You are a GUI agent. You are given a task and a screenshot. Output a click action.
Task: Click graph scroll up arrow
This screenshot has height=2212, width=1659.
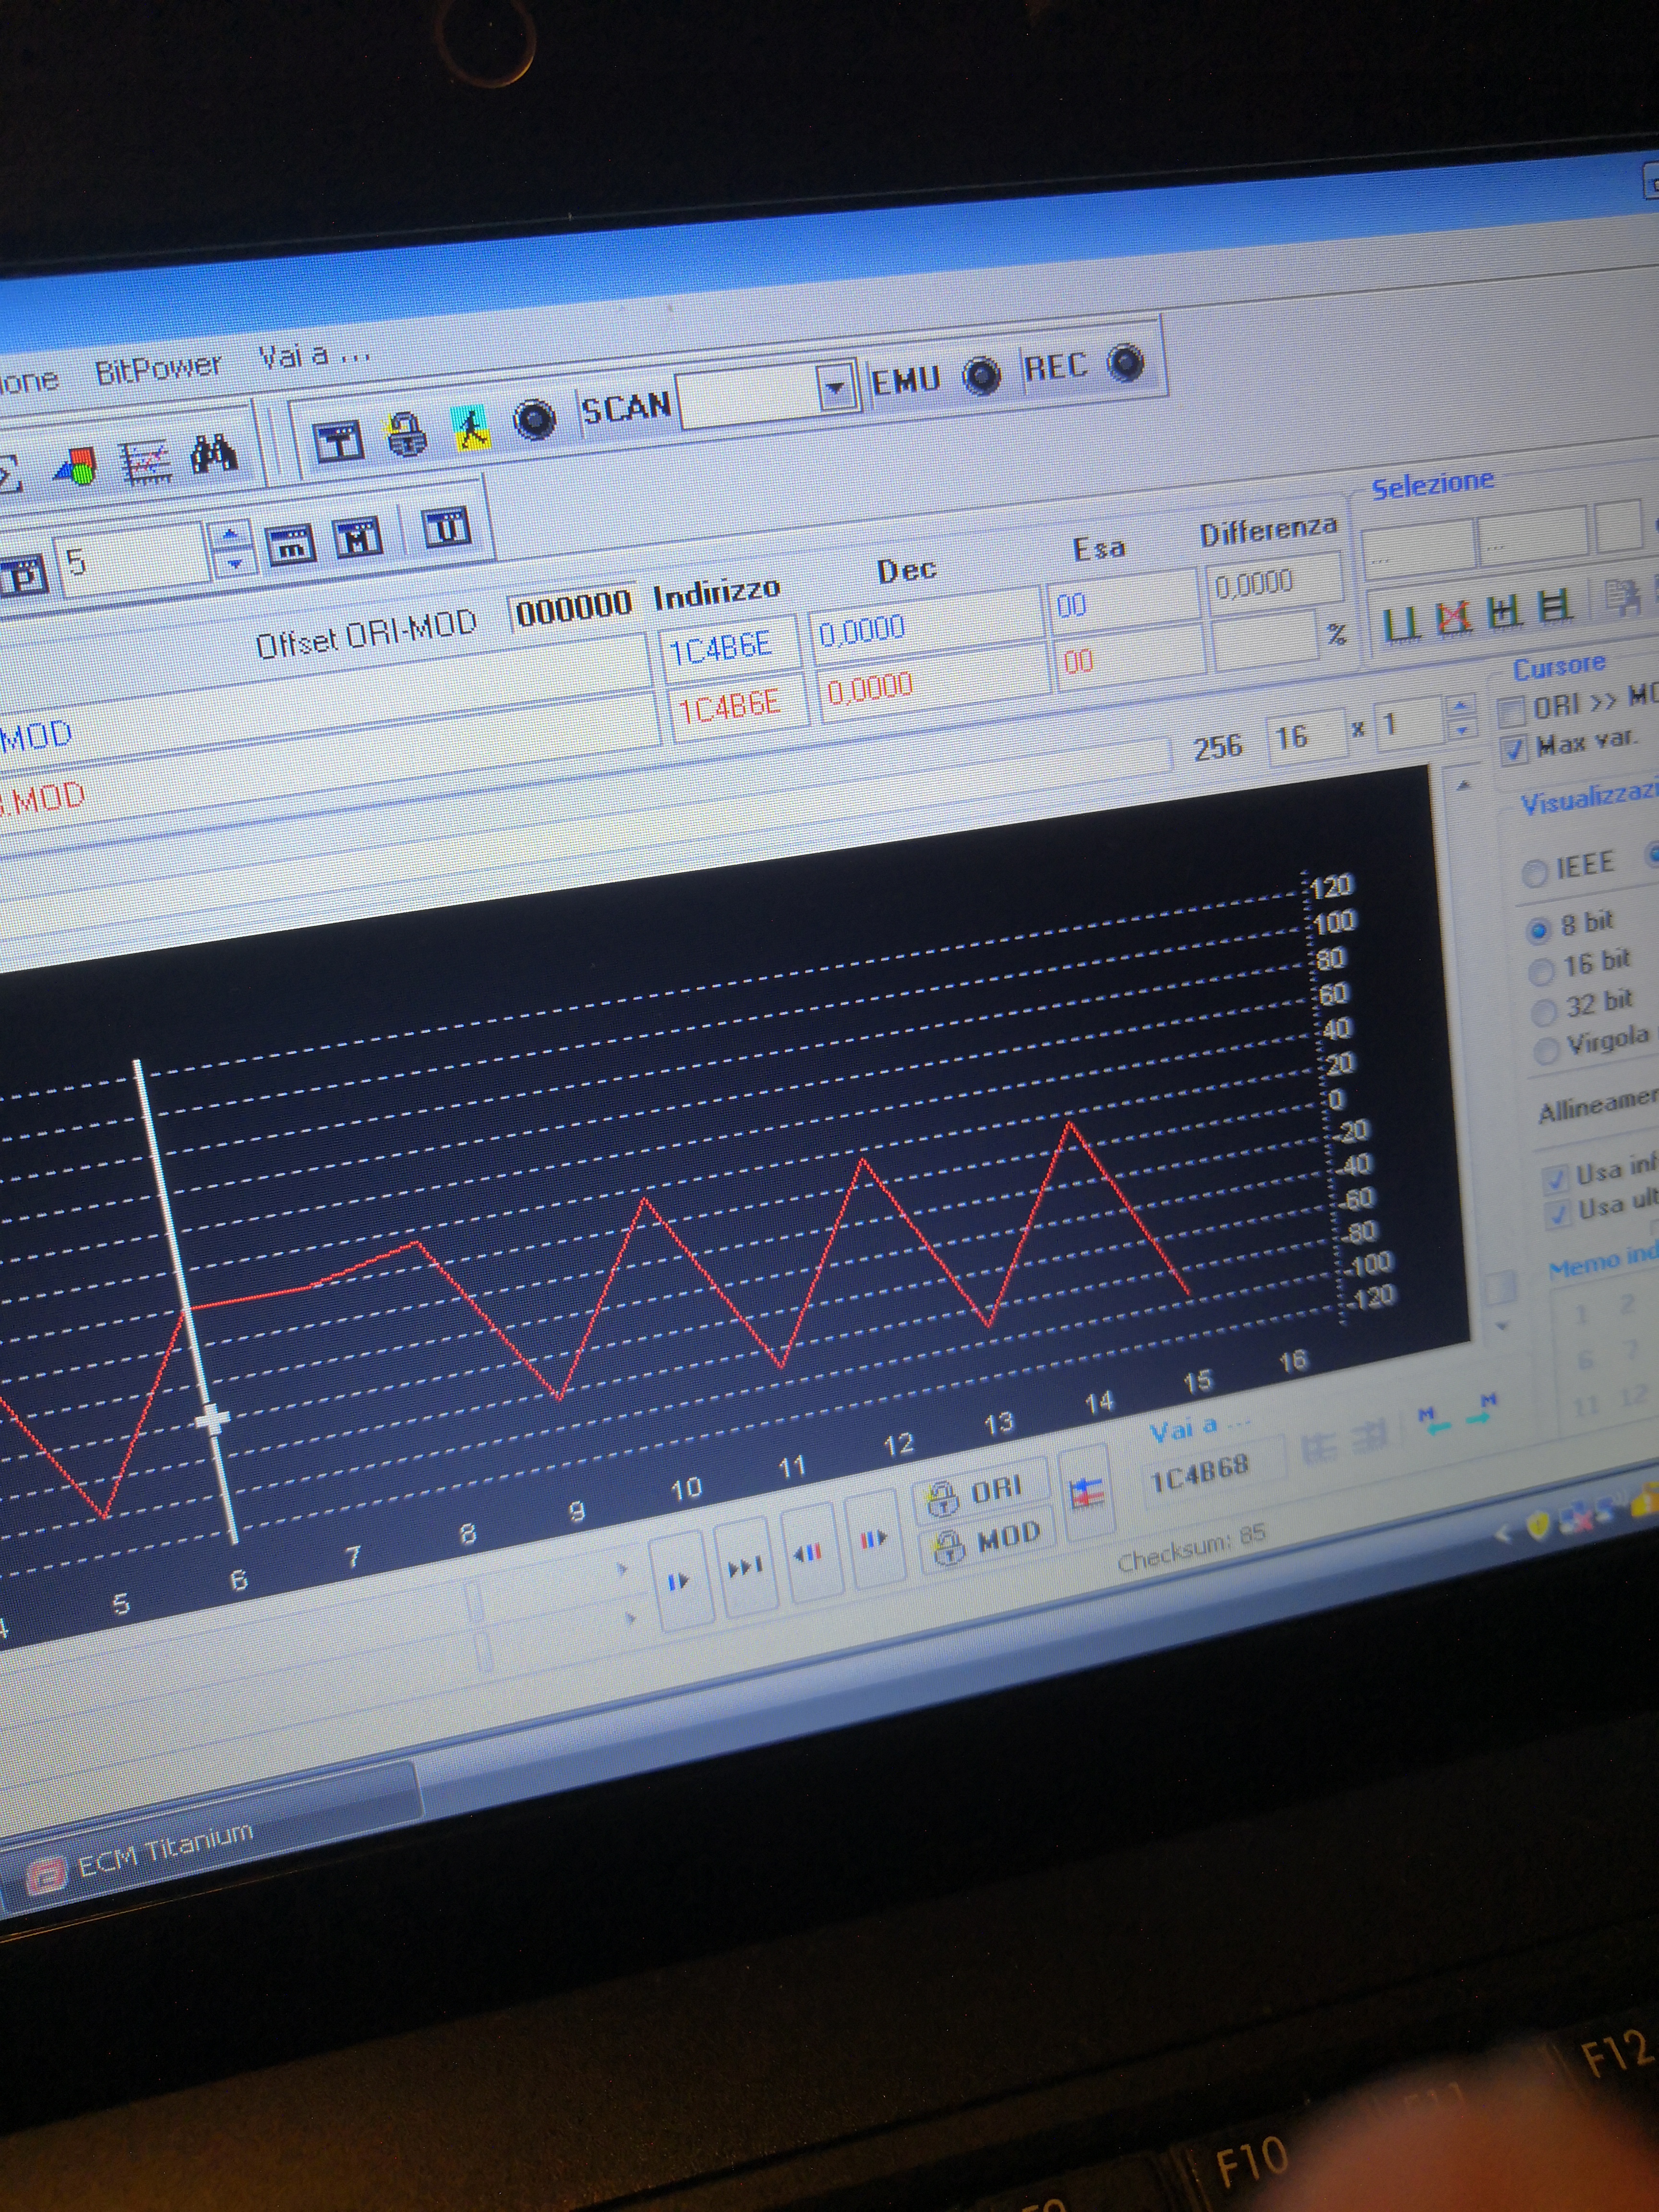coord(1464,786)
